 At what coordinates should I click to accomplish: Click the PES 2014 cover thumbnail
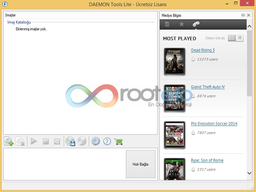tap(175, 135)
